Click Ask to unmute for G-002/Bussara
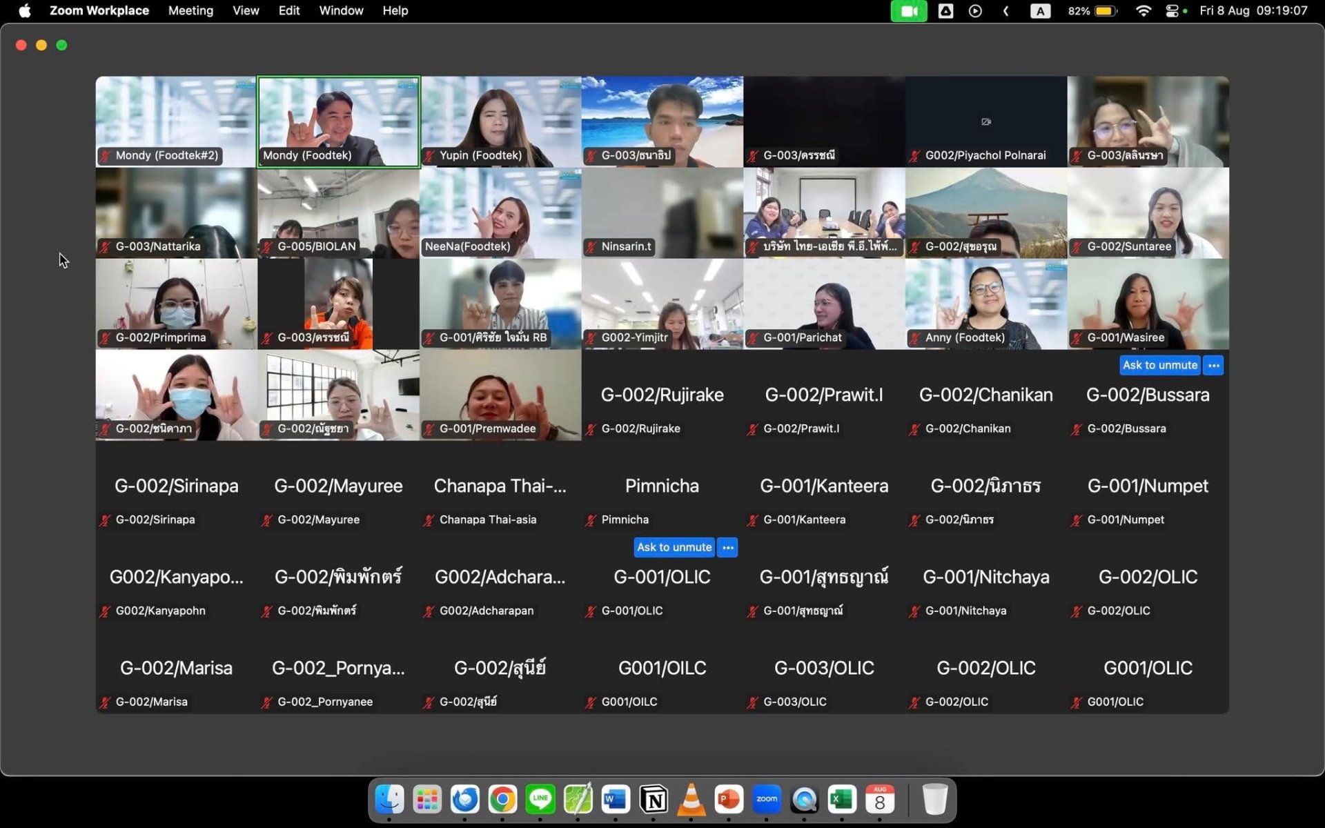The image size is (1325, 828). click(x=1159, y=365)
